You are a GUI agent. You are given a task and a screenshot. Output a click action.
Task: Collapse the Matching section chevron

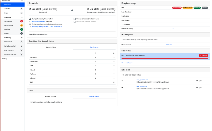[x=22, y=38]
